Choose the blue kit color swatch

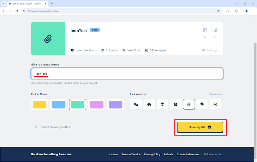(x=58, y=105)
